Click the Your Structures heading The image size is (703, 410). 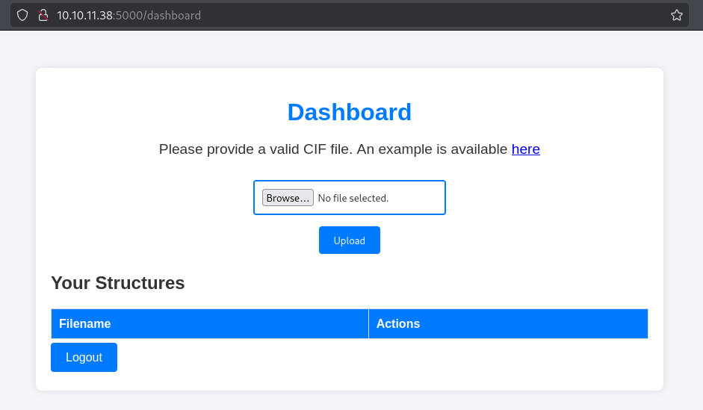click(x=118, y=283)
